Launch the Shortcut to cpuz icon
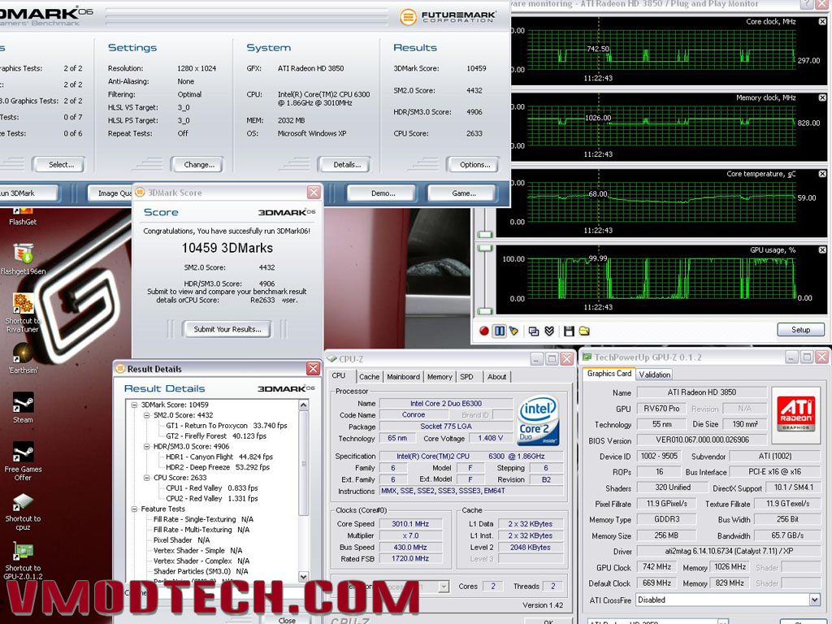This screenshot has height=624, width=832. [x=23, y=512]
